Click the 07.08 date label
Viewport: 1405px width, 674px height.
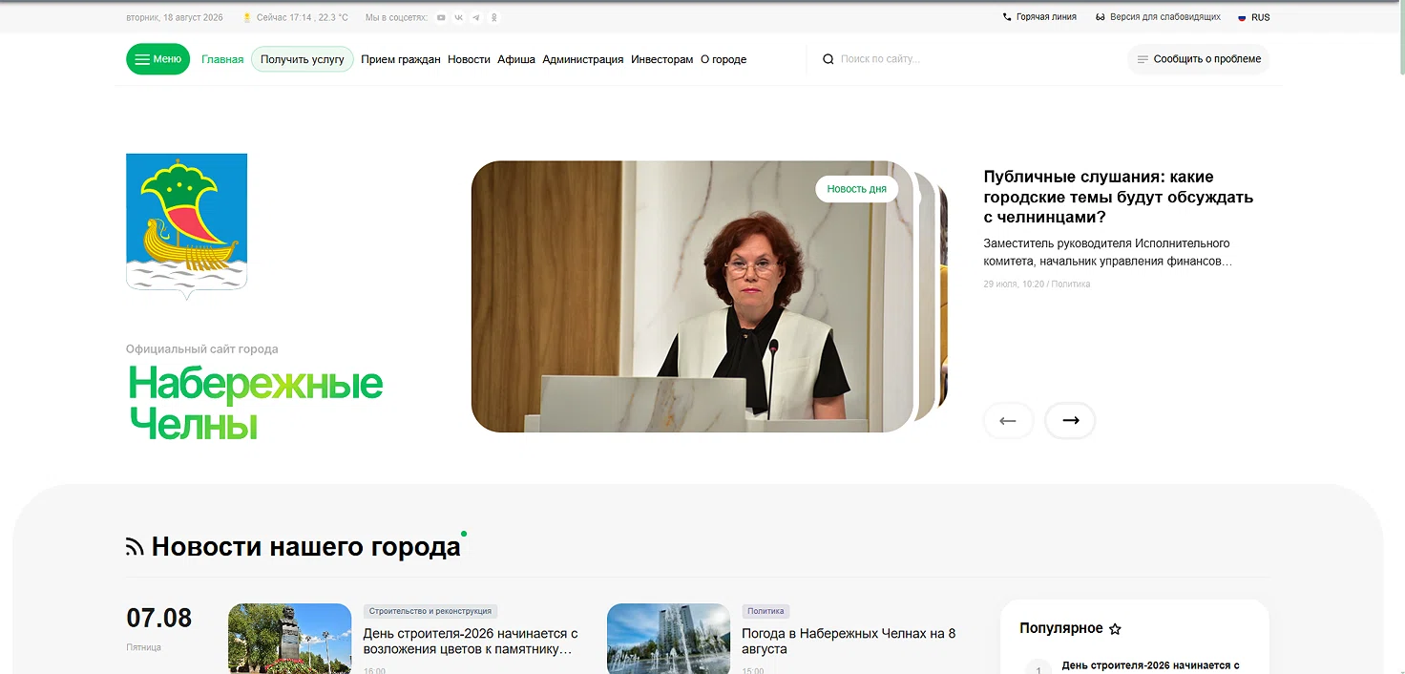coord(159,618)
